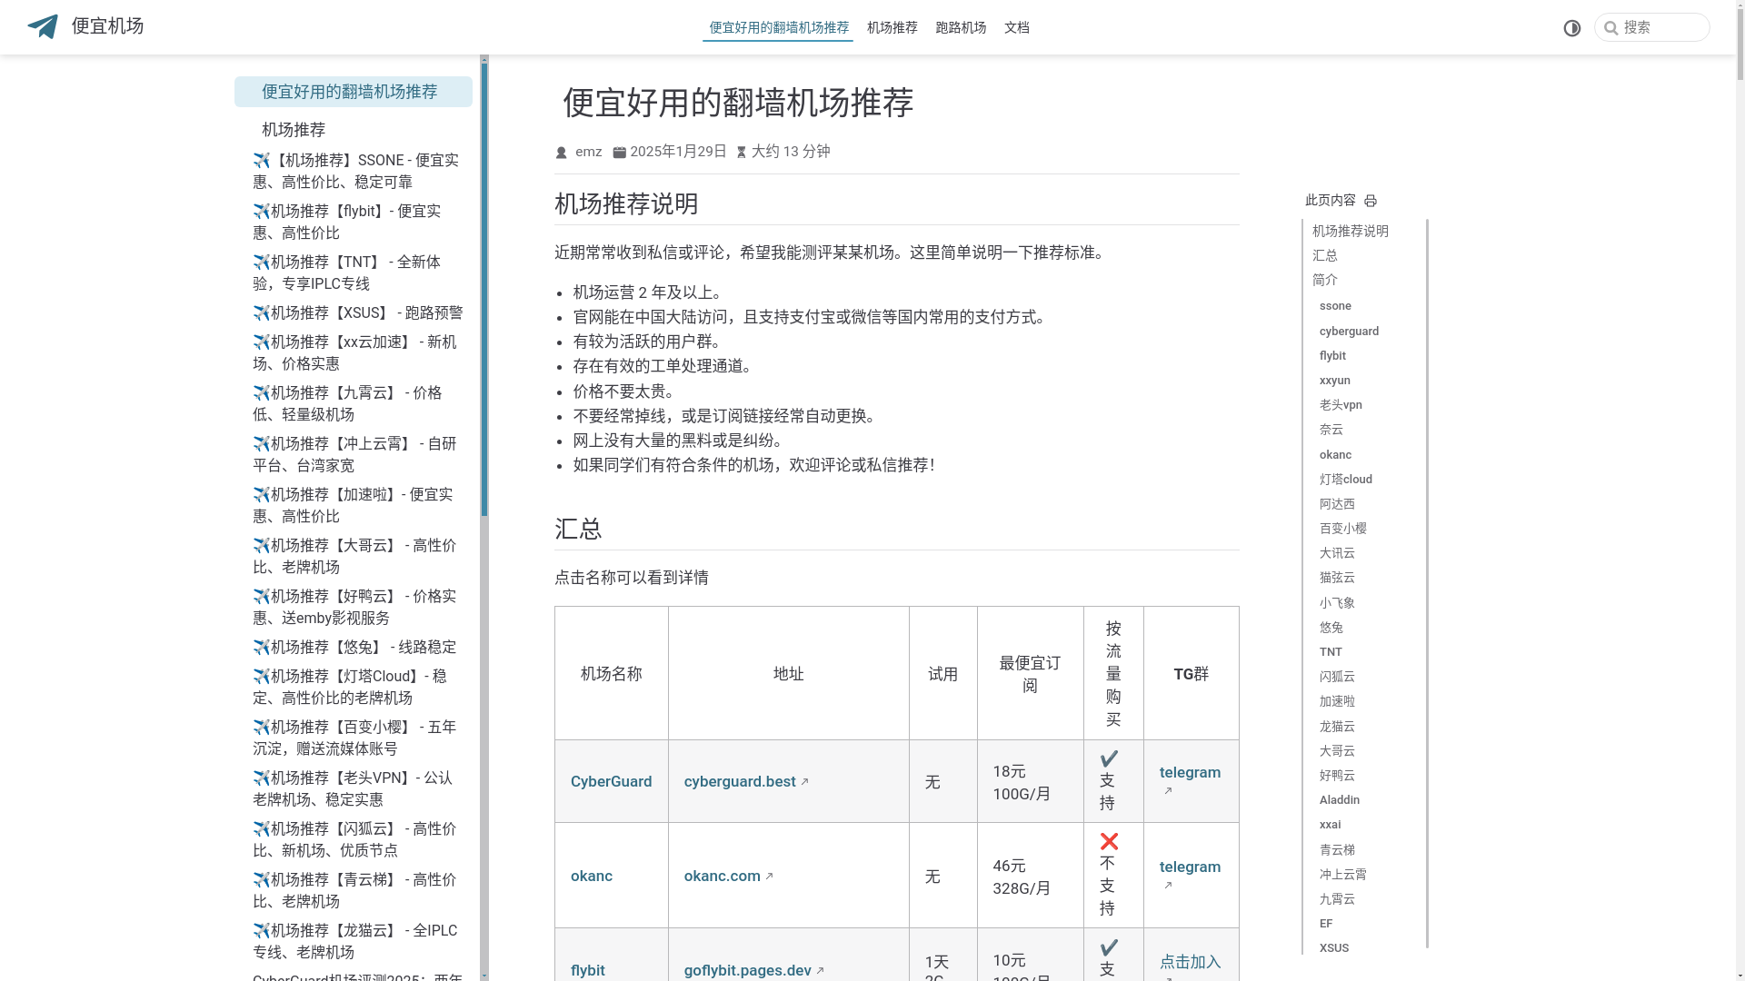Jump to xxai in page contents
This screenshot has width=1745, height=981.
click(x=1331, y=825)
